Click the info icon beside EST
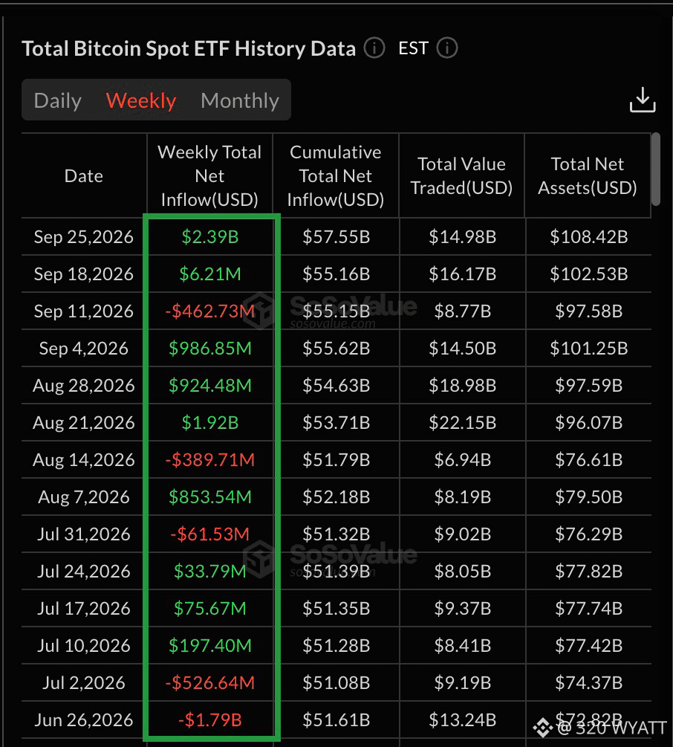The width and height of the screenshot is (673, 747). [447, 48]
